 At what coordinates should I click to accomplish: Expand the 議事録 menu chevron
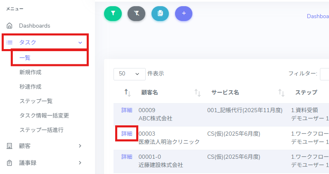80,163
